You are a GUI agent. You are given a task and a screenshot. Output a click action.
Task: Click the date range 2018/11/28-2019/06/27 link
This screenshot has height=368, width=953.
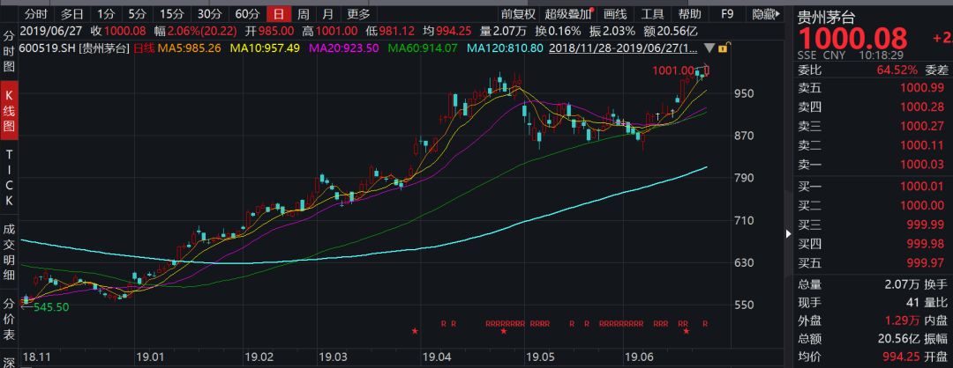(x=624, y=48)
